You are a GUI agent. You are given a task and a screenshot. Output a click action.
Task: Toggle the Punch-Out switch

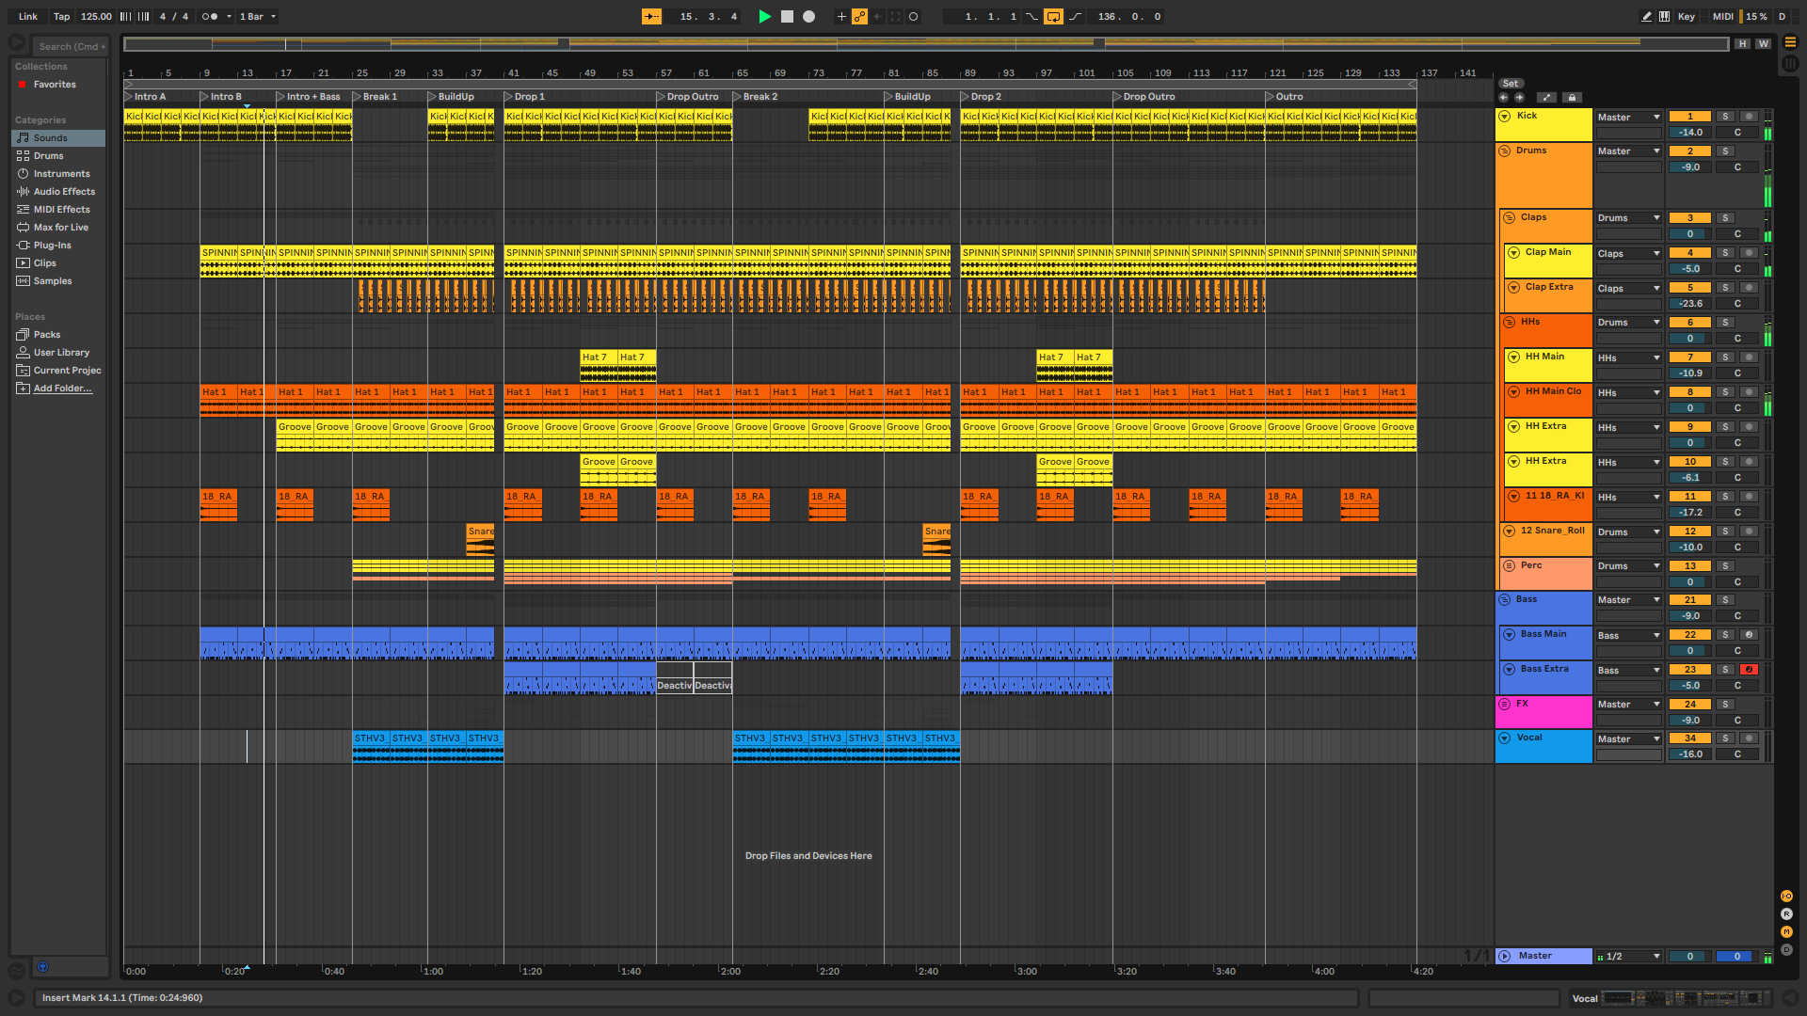pos(1075,16)
